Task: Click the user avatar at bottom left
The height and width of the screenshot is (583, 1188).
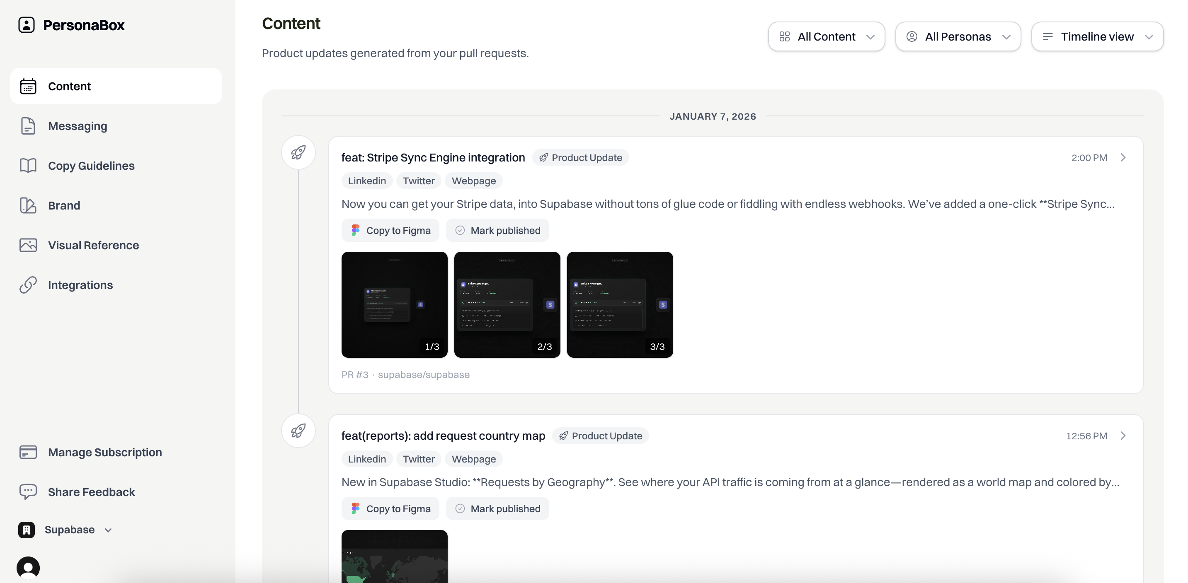Action: pyautogui.click(x=28, y=567)
